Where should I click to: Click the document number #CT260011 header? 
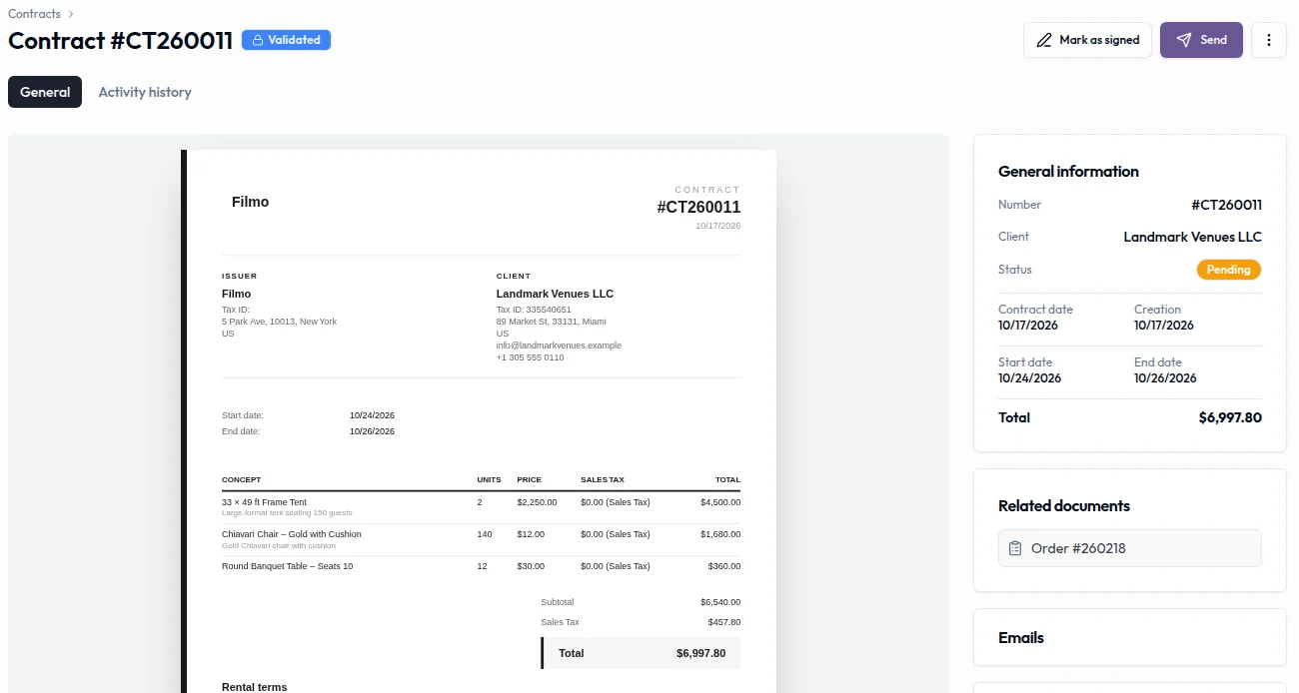point(698,207)
